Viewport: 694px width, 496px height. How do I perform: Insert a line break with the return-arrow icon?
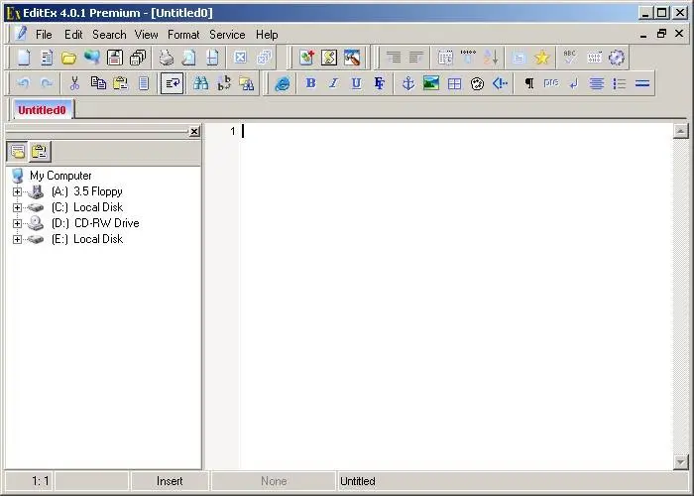pyautogui.click(x=574, y=83)
